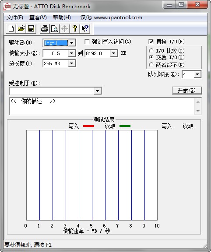The width and height of the screenshot is (211, 252).
Task: Expand the transfer size maximum 8192.0 dropdown
Action: (114, 53)
